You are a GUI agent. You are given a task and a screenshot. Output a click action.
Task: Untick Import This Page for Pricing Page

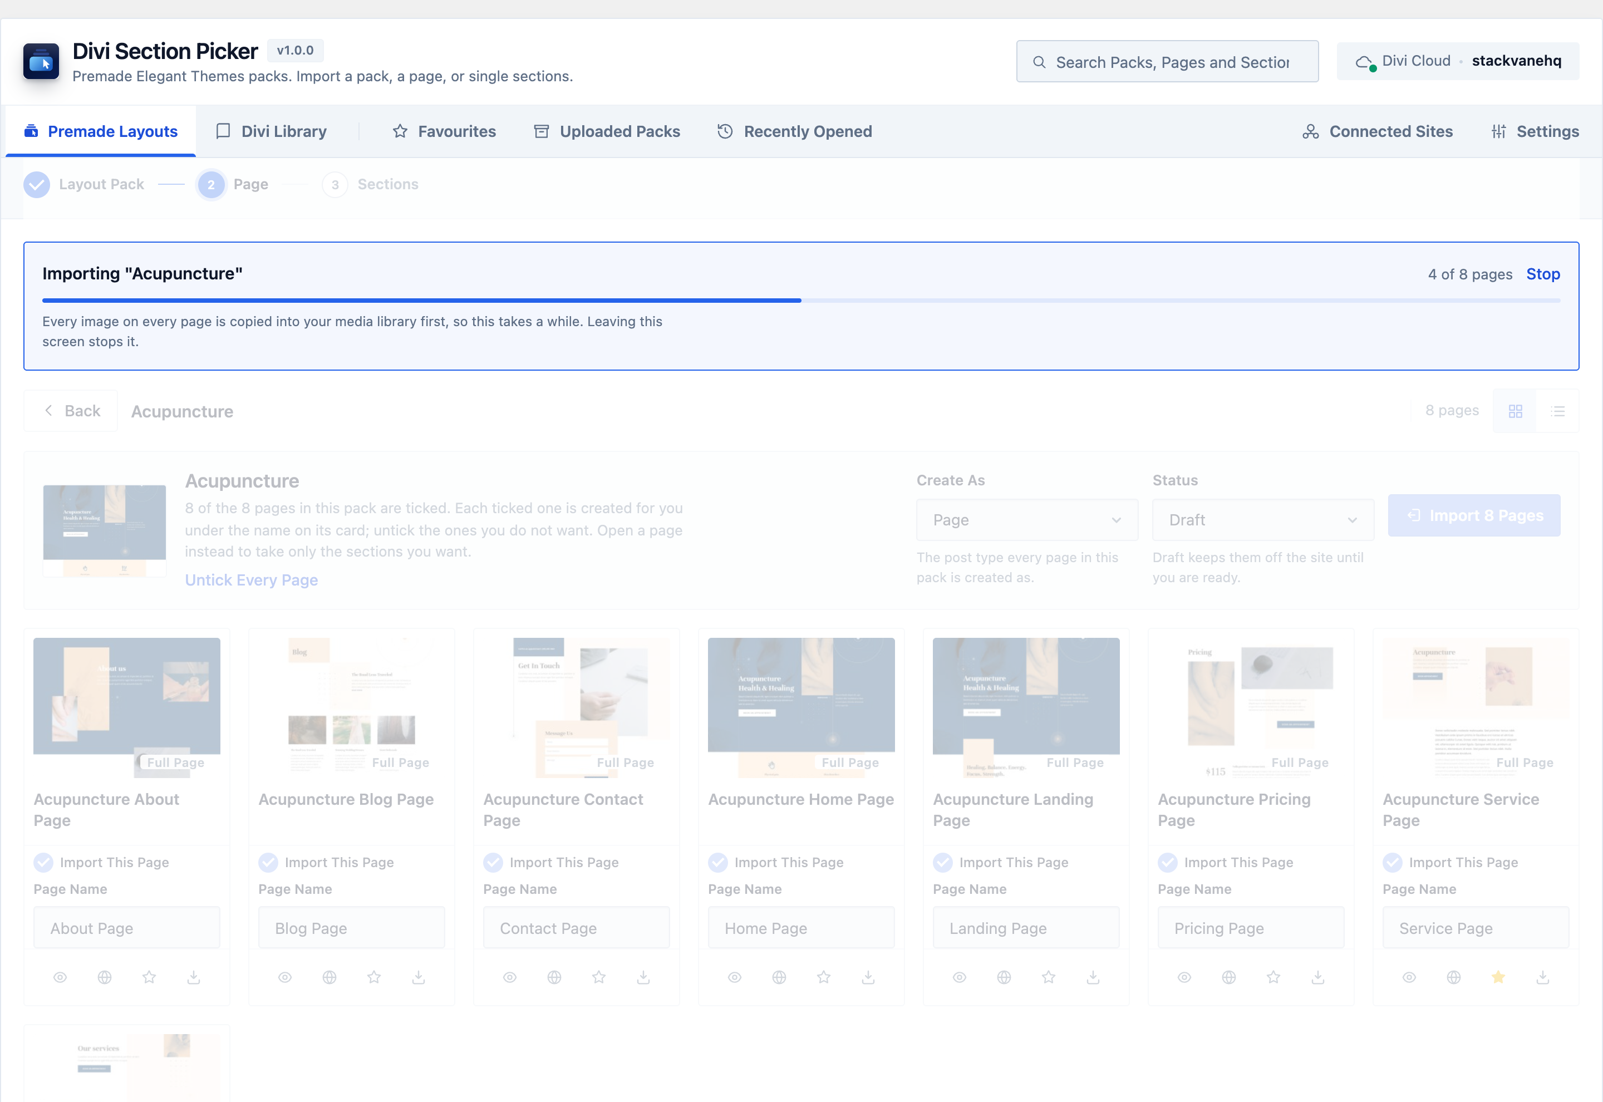click(x=1167, y=863)
